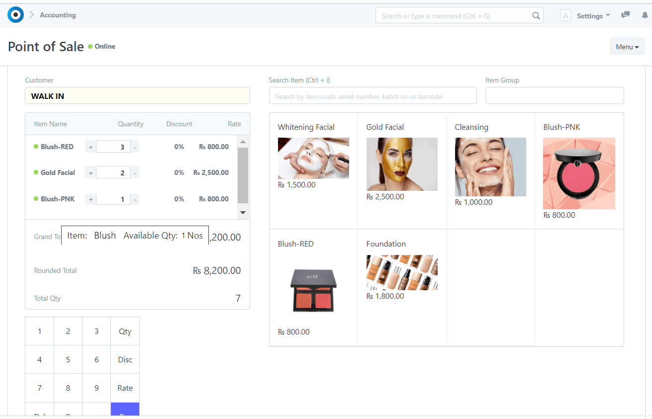652x419 pixels.
Task: Increase Blush-RED quantity with plus
Action: click(x=91, y=147)
